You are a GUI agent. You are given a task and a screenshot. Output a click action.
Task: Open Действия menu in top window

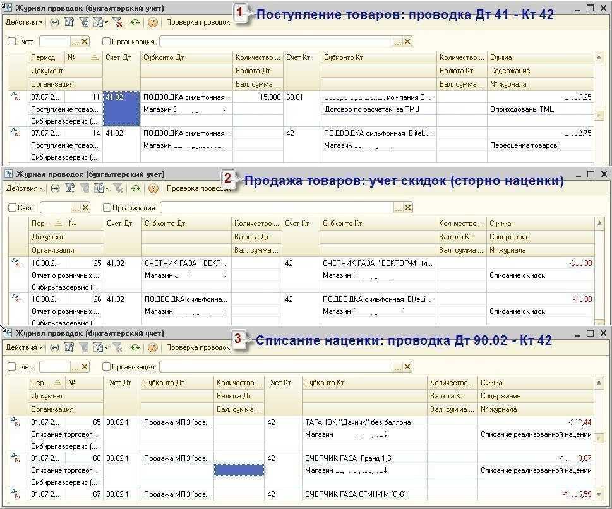coord(24,22)
